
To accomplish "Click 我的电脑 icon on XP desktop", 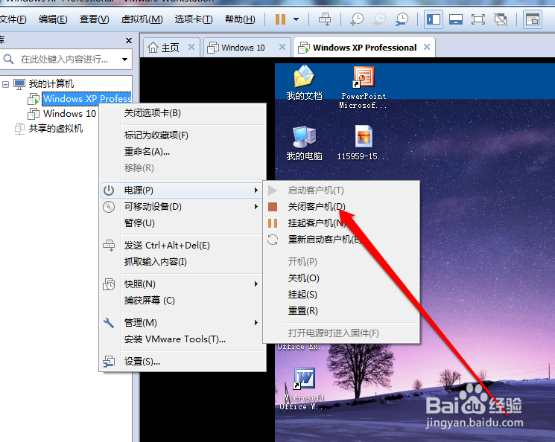I will point(304,143).
